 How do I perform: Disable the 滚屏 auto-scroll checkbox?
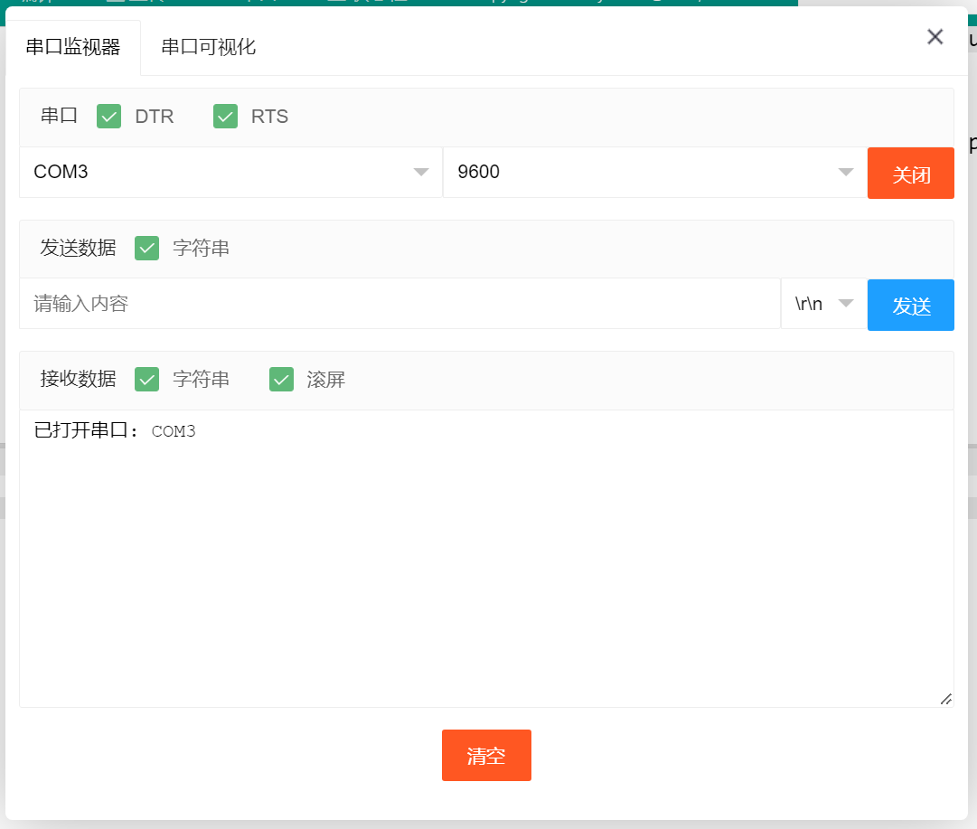[x=282, y=380]
